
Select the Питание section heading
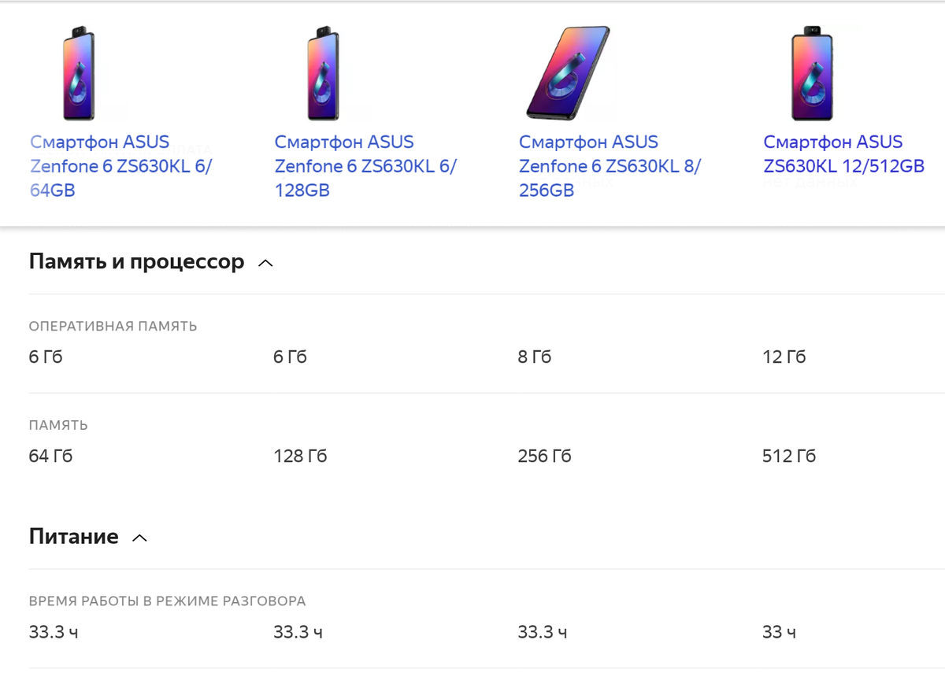coord(73,536)
